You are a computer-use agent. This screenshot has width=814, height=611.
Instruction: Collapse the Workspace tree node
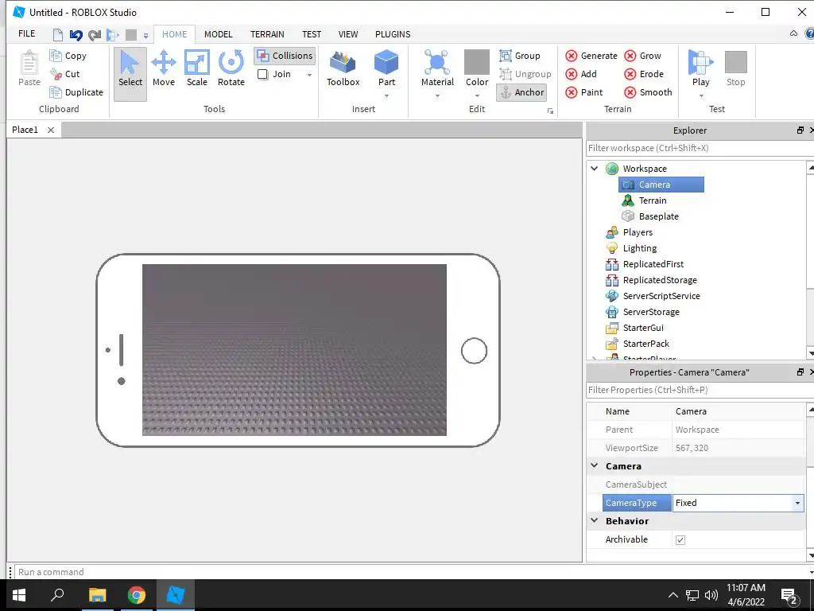(x=595, y=169)
